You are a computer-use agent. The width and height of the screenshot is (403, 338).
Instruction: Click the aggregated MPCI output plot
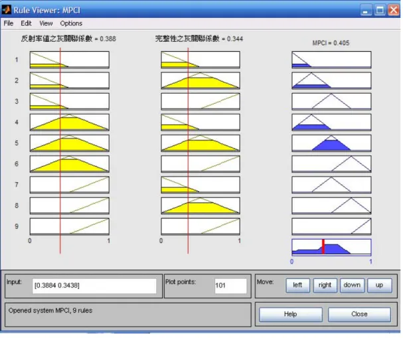331,247
